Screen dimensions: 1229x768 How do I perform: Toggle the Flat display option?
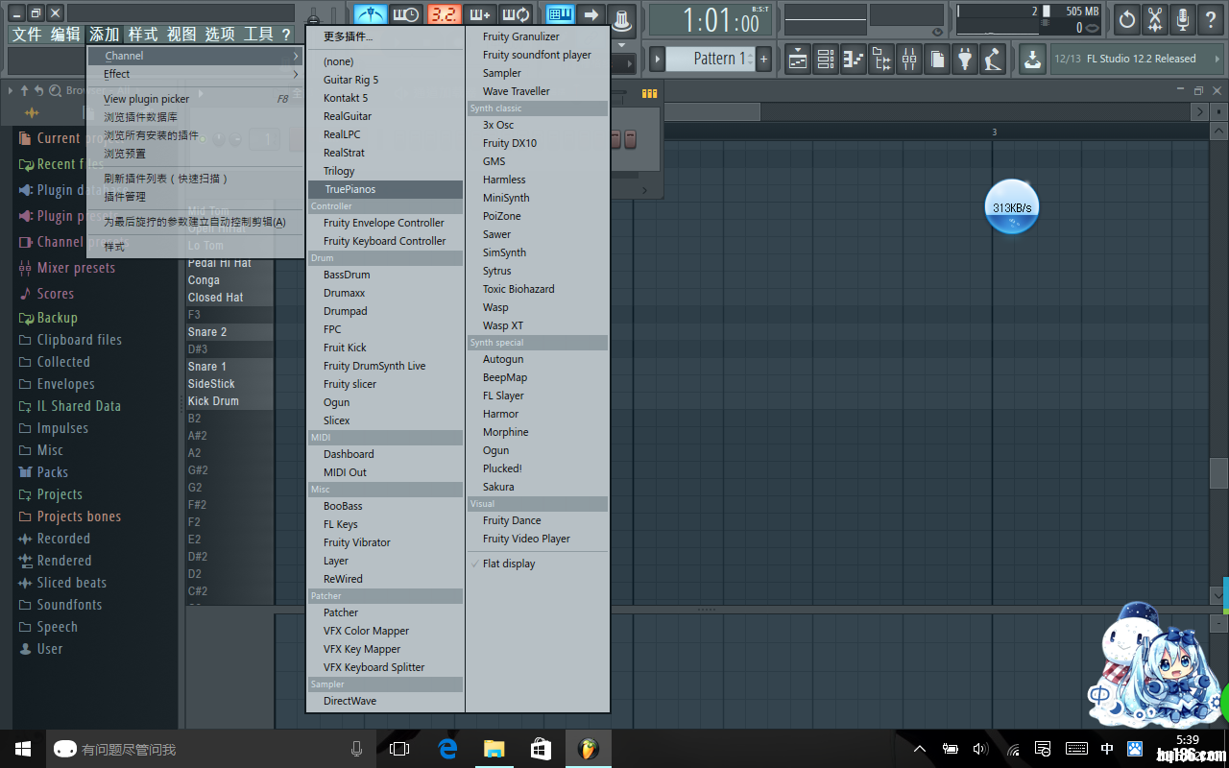coord(509,564)
